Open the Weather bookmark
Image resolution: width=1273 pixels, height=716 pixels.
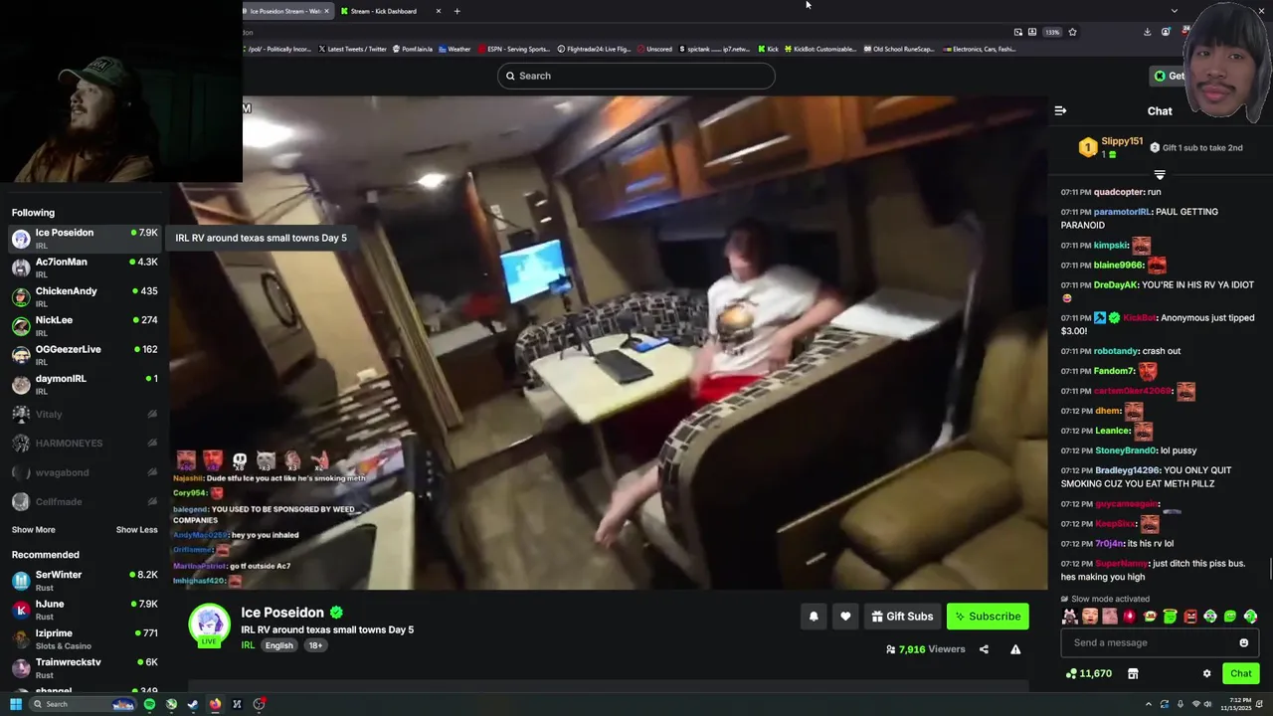(455, 49)
